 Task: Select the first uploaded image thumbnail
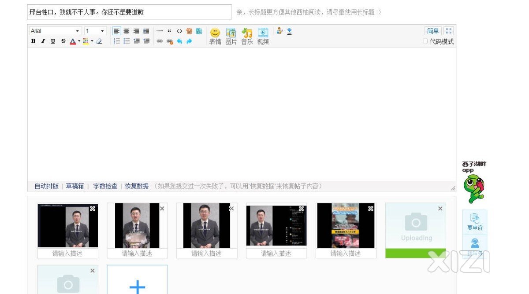[x=68, y=225]
